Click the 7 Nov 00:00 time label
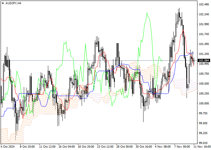211x150 pixels. tap(182, 147)
